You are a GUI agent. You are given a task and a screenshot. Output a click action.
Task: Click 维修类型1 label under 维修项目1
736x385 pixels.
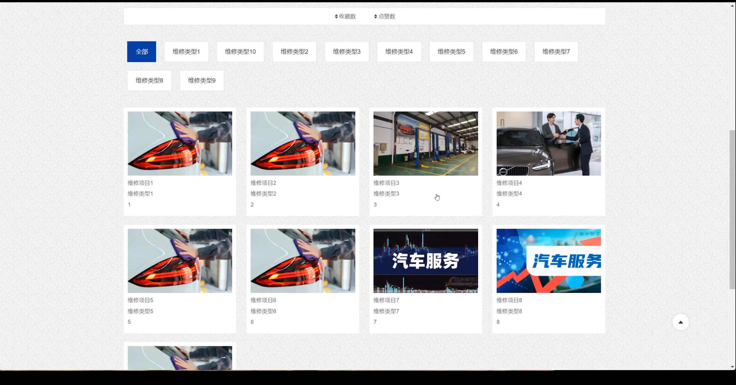pyautogui.click(x=140, y=194)
